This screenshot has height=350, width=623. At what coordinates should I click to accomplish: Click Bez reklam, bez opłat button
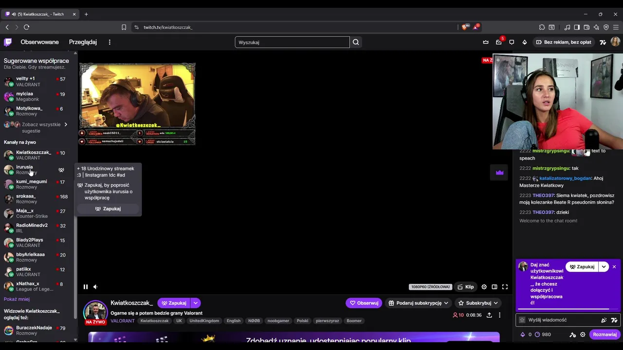coord(563,42)
